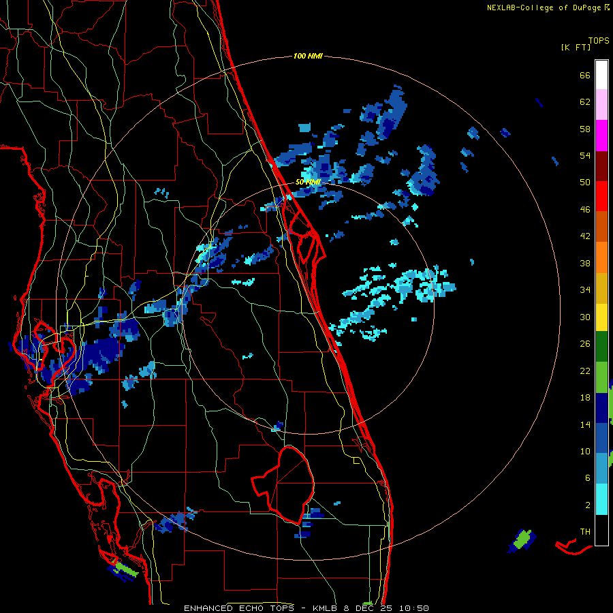Click the 'TH' legend label
This screenshot has width=613, height=613.
[x=585, y=532]
